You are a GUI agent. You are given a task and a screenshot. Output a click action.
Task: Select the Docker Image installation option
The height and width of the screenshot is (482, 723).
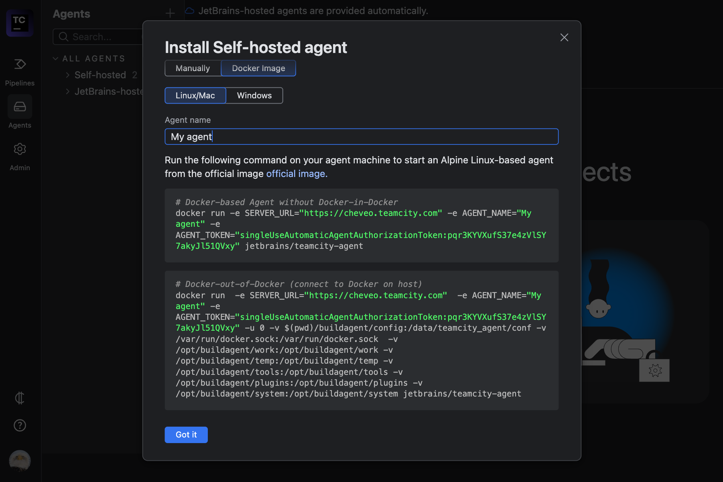258,68
